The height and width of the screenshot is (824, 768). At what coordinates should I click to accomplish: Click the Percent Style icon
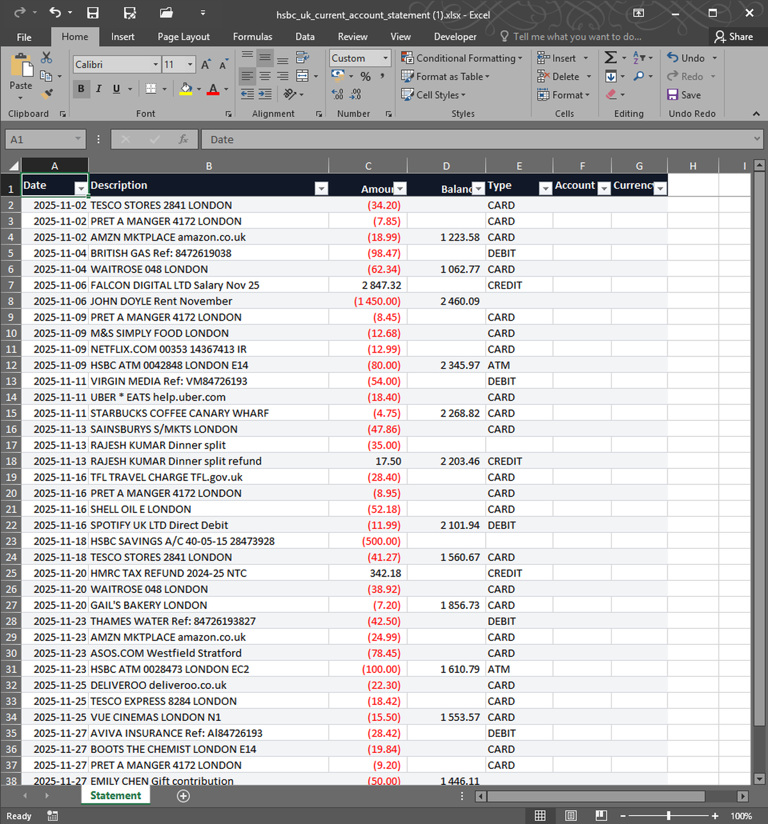coord(365,76)
